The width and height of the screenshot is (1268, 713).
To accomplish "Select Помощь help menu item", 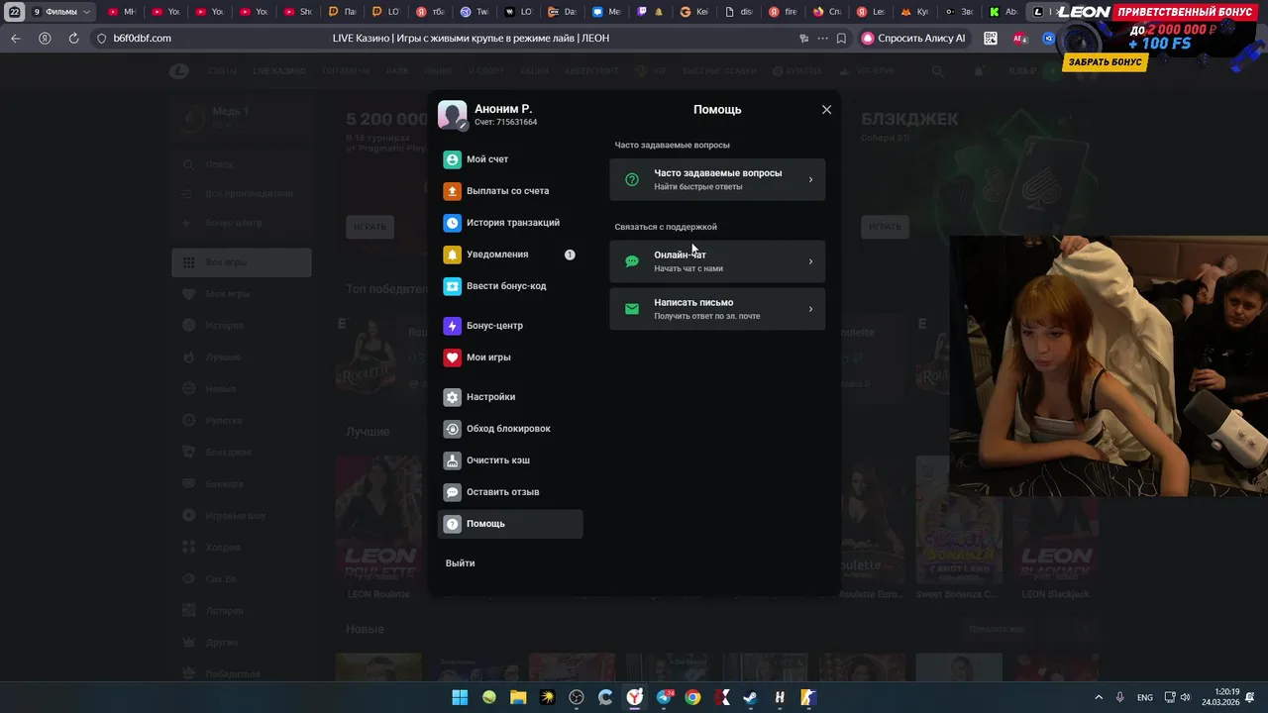I will 510,524.
